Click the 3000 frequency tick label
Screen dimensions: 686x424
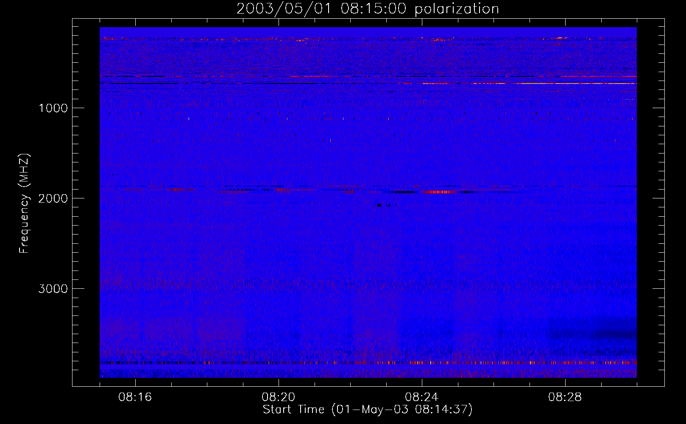tap(53, 289)
